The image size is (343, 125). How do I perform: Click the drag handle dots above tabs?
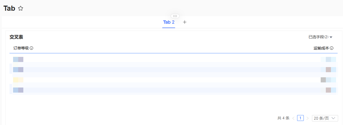175,16
